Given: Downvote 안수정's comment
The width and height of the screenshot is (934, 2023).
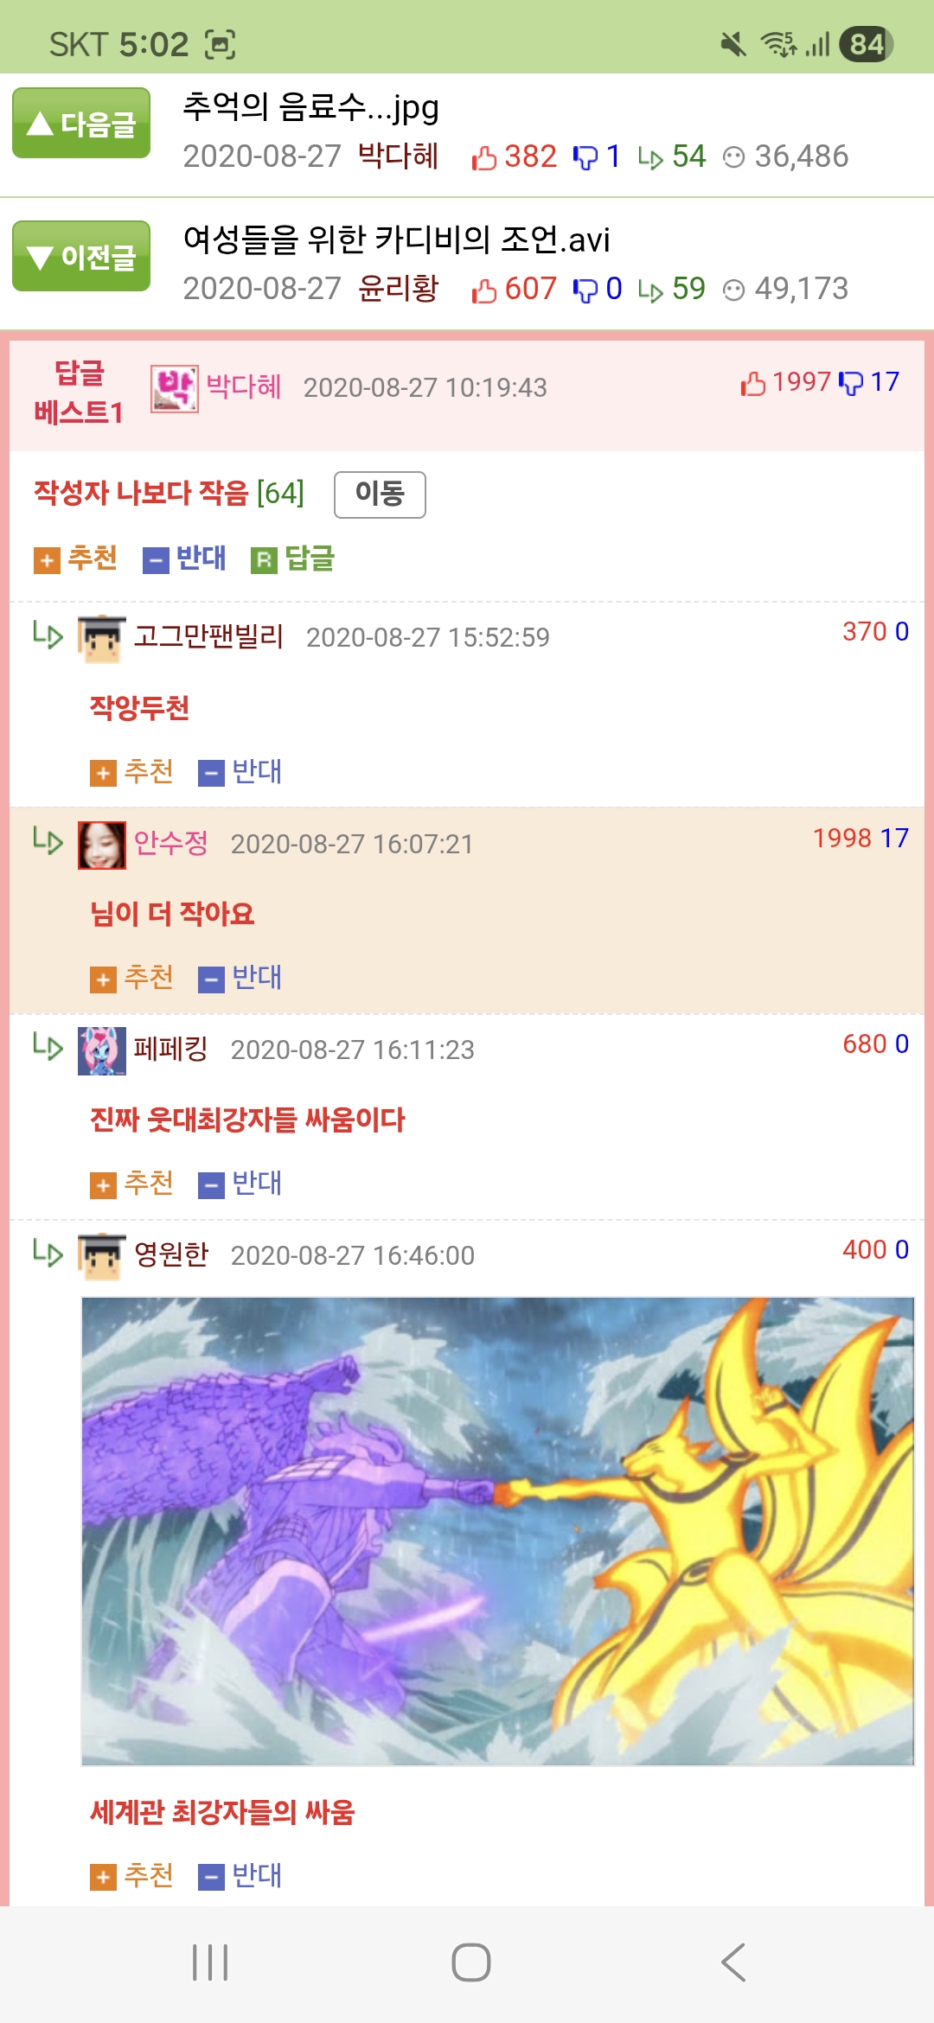Looking at the screenshot, I should coord(240,978).
